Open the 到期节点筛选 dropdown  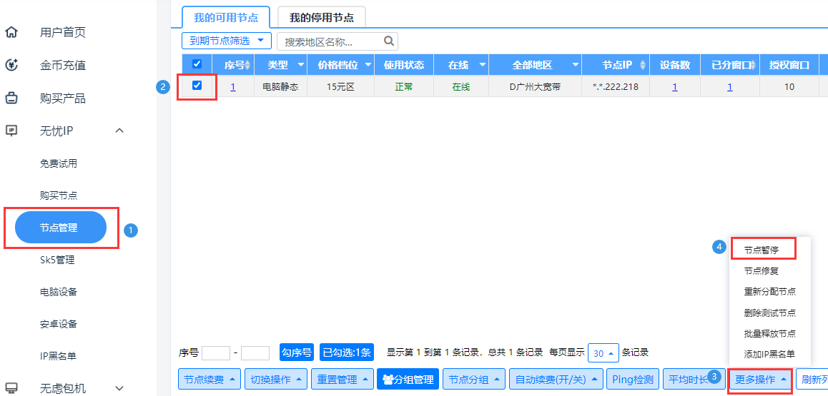227,41
